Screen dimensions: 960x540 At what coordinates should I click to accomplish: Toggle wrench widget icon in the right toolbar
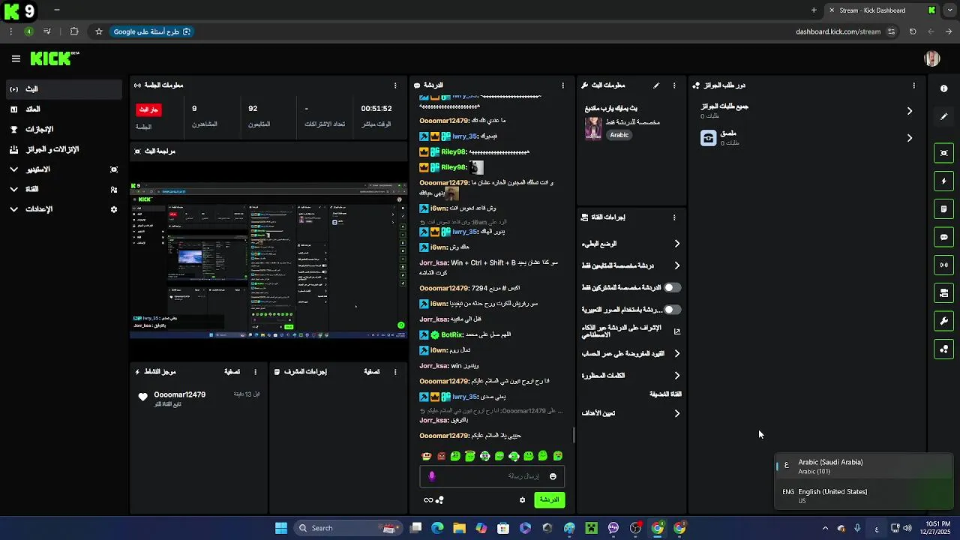pyautogui.click(x=944, y=321)
